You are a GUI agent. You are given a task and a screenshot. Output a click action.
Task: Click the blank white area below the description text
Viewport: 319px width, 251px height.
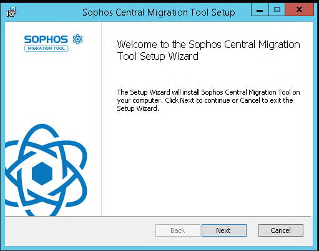[207, 164]
